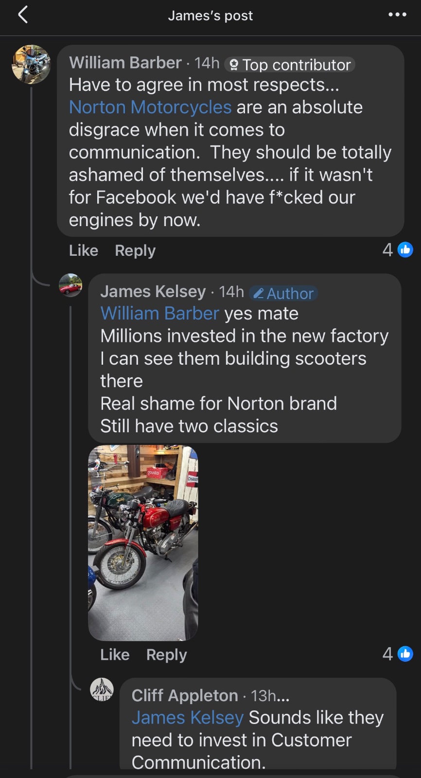This screenshot has width=421, height=778.
Task: Open Cliff Appleton's avatar
Action: [x=102, y=690]
